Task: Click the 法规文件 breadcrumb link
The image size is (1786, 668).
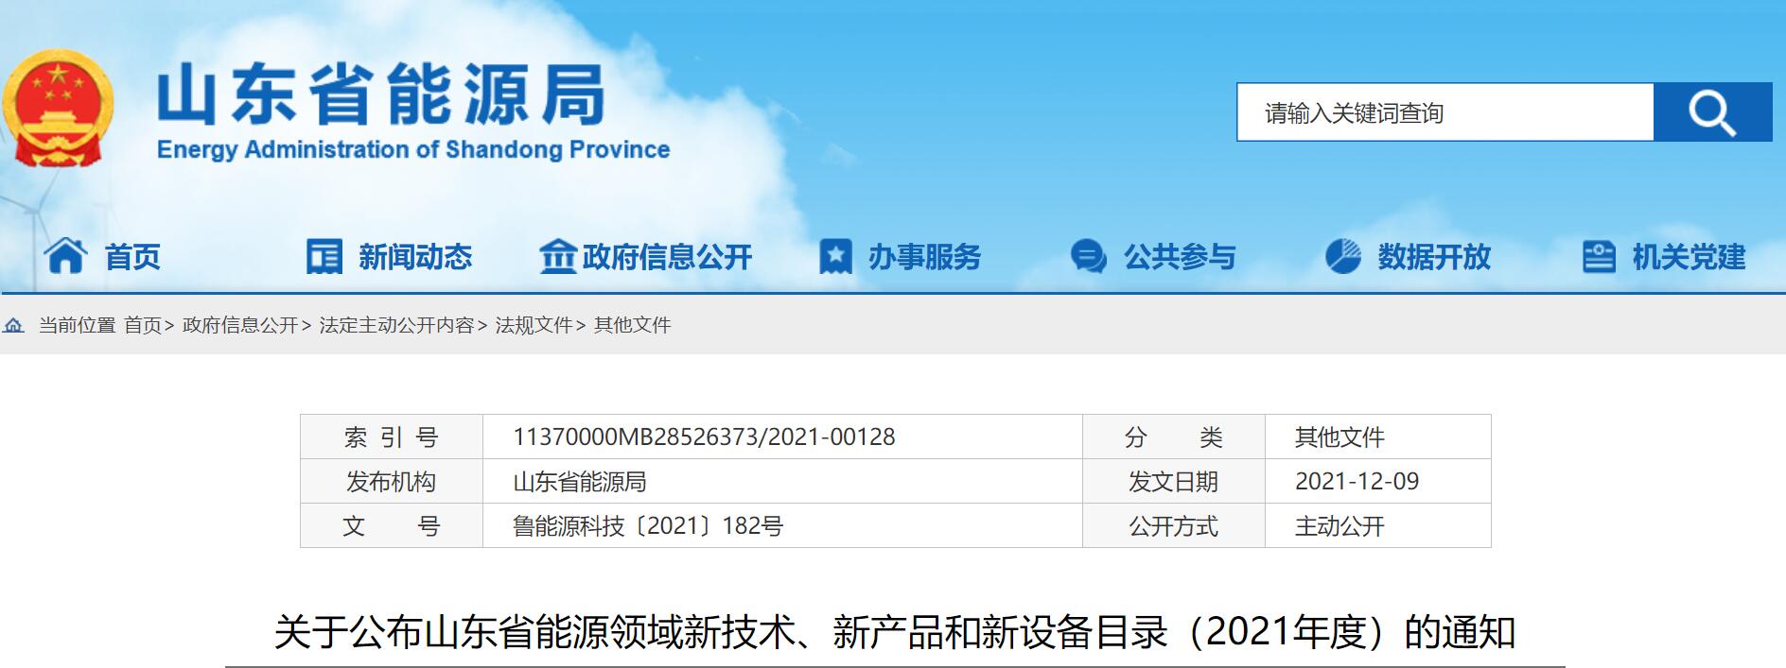Action: pos(534,325)
